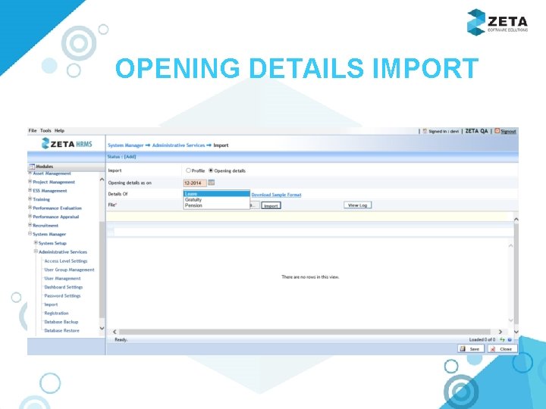
Task: Expand the ESS Management module
Action: 30,190
